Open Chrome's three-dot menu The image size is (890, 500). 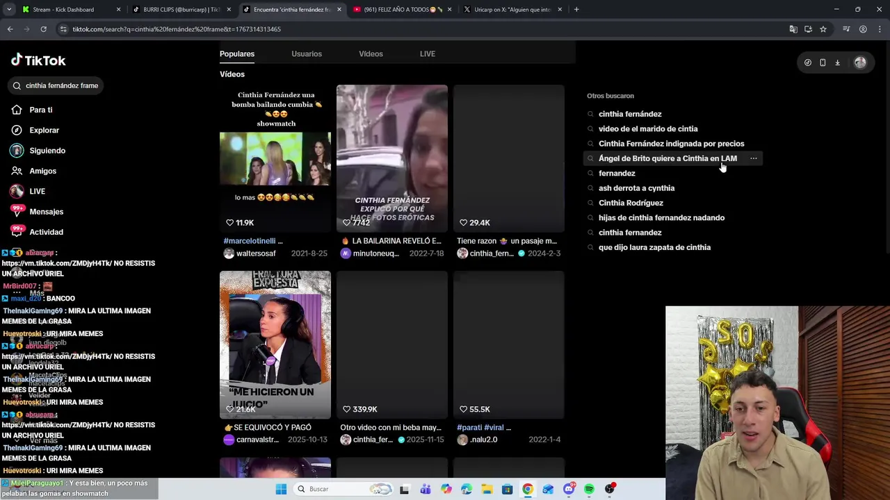tap(880, 29)
